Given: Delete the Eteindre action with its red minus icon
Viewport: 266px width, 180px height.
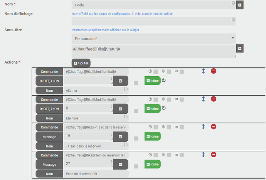Looking at the screenshot, I should (x=214, y=99).
